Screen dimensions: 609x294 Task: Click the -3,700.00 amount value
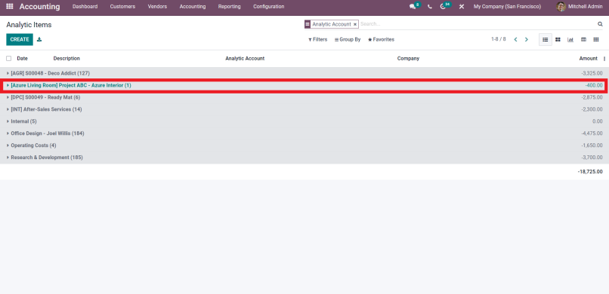592,158
